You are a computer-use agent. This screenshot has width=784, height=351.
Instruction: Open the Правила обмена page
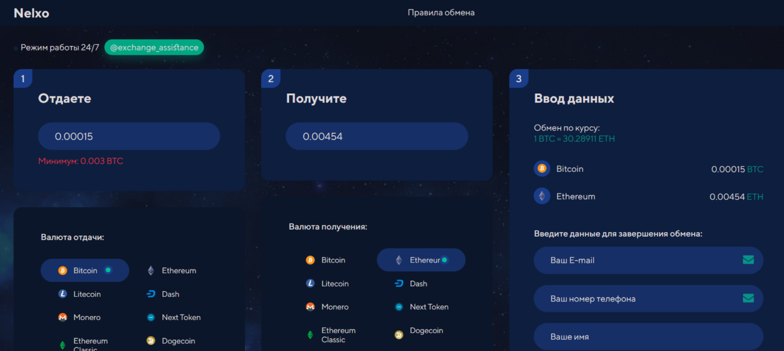coord(441,12)
